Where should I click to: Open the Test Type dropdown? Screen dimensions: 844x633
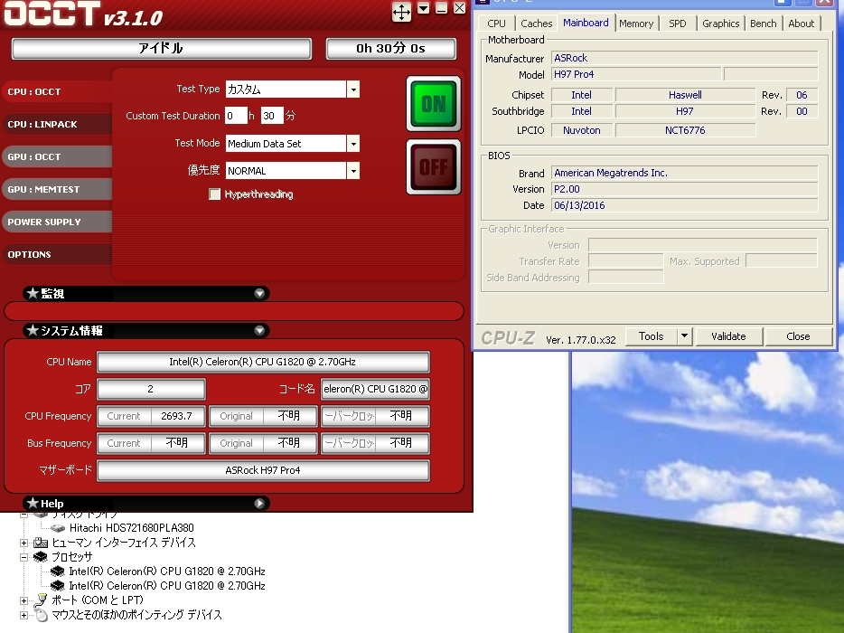pos(353,90)
